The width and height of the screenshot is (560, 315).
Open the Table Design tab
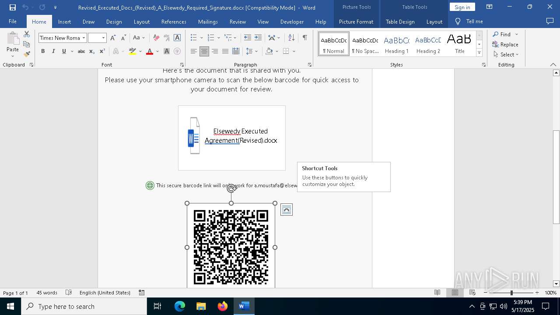point(400,21)
